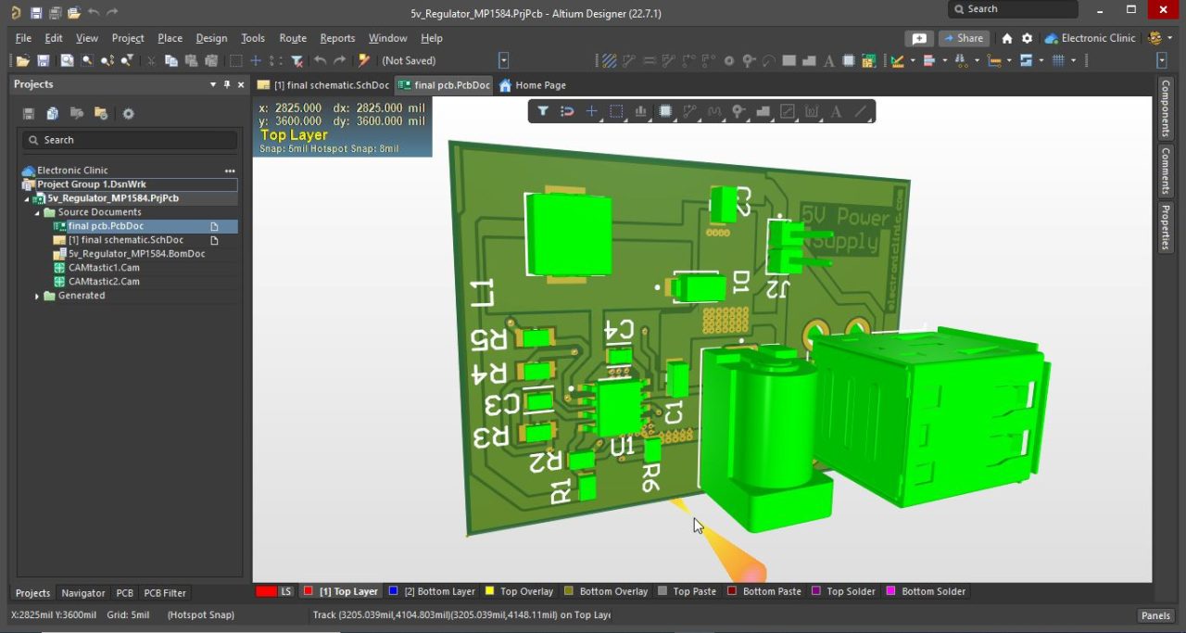Click the Place text A icon in active bar
The image size is (1186, 633).
(836, 111)
